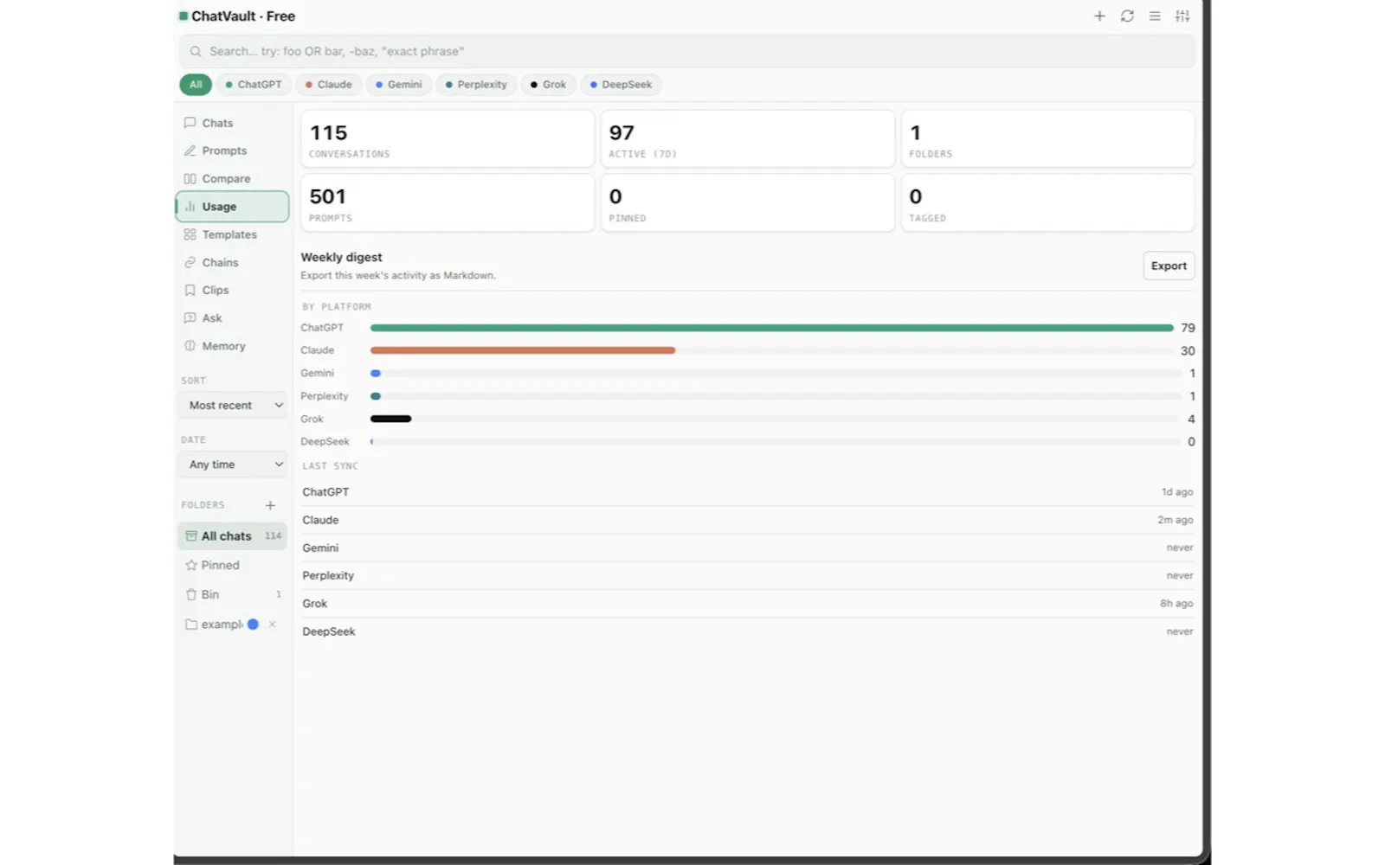Toggle the Claude filter chip
Screen dimensions: 1385x865
(328, 85)
